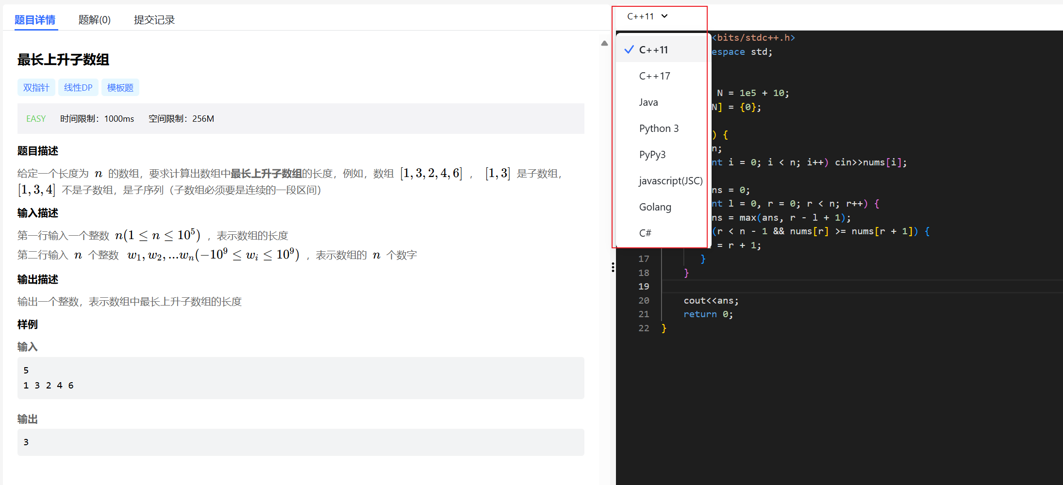1063x485 pixels.
Task: Go to the 提交记录 tab
Action: point(154,20)
